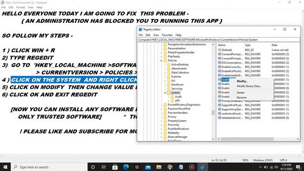Expand the PrecisionTouchPad key
The width and height of the screenshot is (304, 171).
tap(161, 109)
